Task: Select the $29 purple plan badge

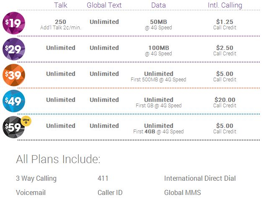Action: [x=14, y=49]
